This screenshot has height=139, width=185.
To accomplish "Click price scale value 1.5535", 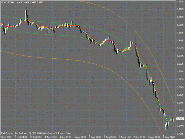I will pos(180,33).
